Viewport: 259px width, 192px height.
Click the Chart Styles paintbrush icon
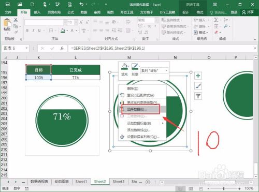coord(198,86)
